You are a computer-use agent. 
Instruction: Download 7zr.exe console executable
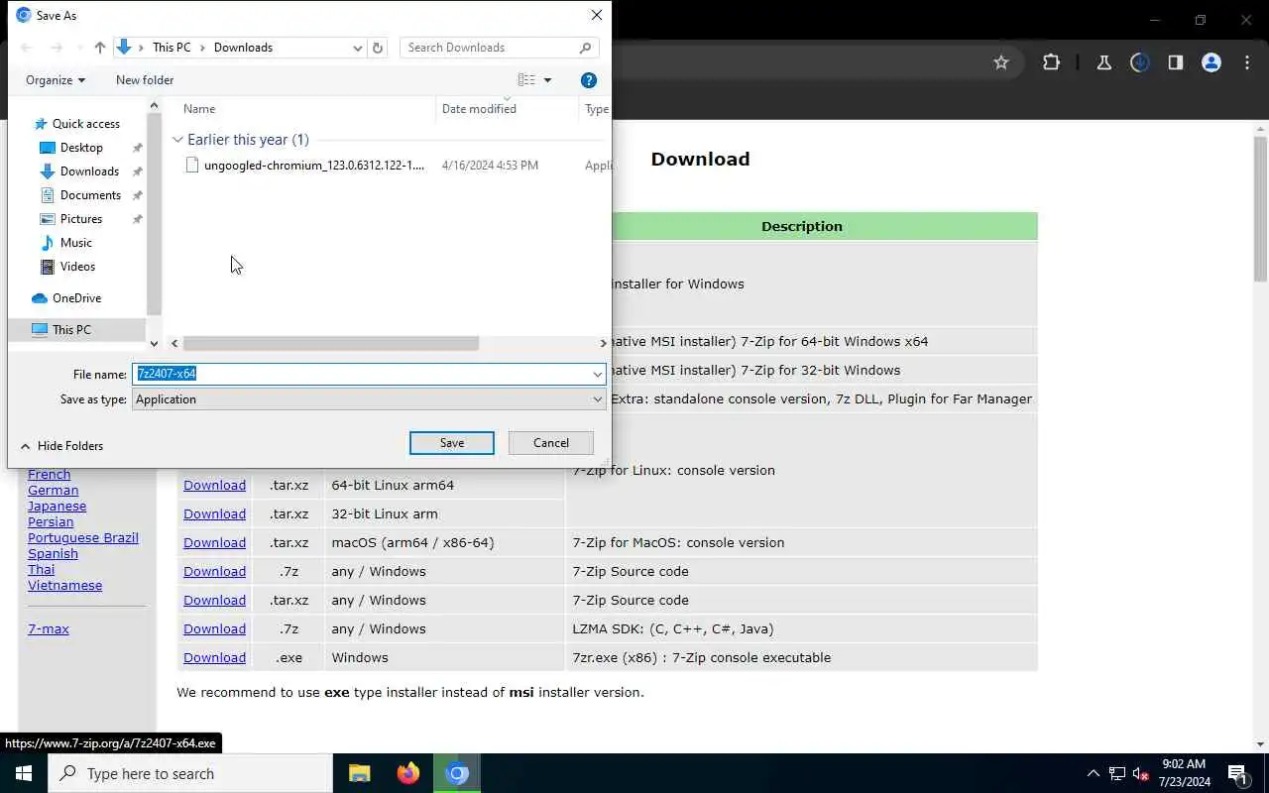click(214, 658)
